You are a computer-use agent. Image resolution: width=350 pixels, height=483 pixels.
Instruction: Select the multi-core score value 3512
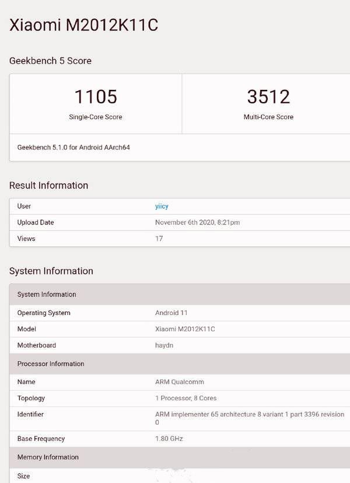(x=268, y=96)
